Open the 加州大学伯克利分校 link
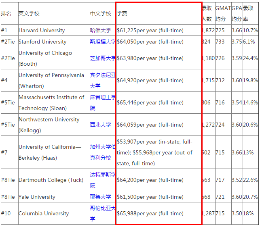This screenshot has height=225, width=260. [x=102, y=152]
